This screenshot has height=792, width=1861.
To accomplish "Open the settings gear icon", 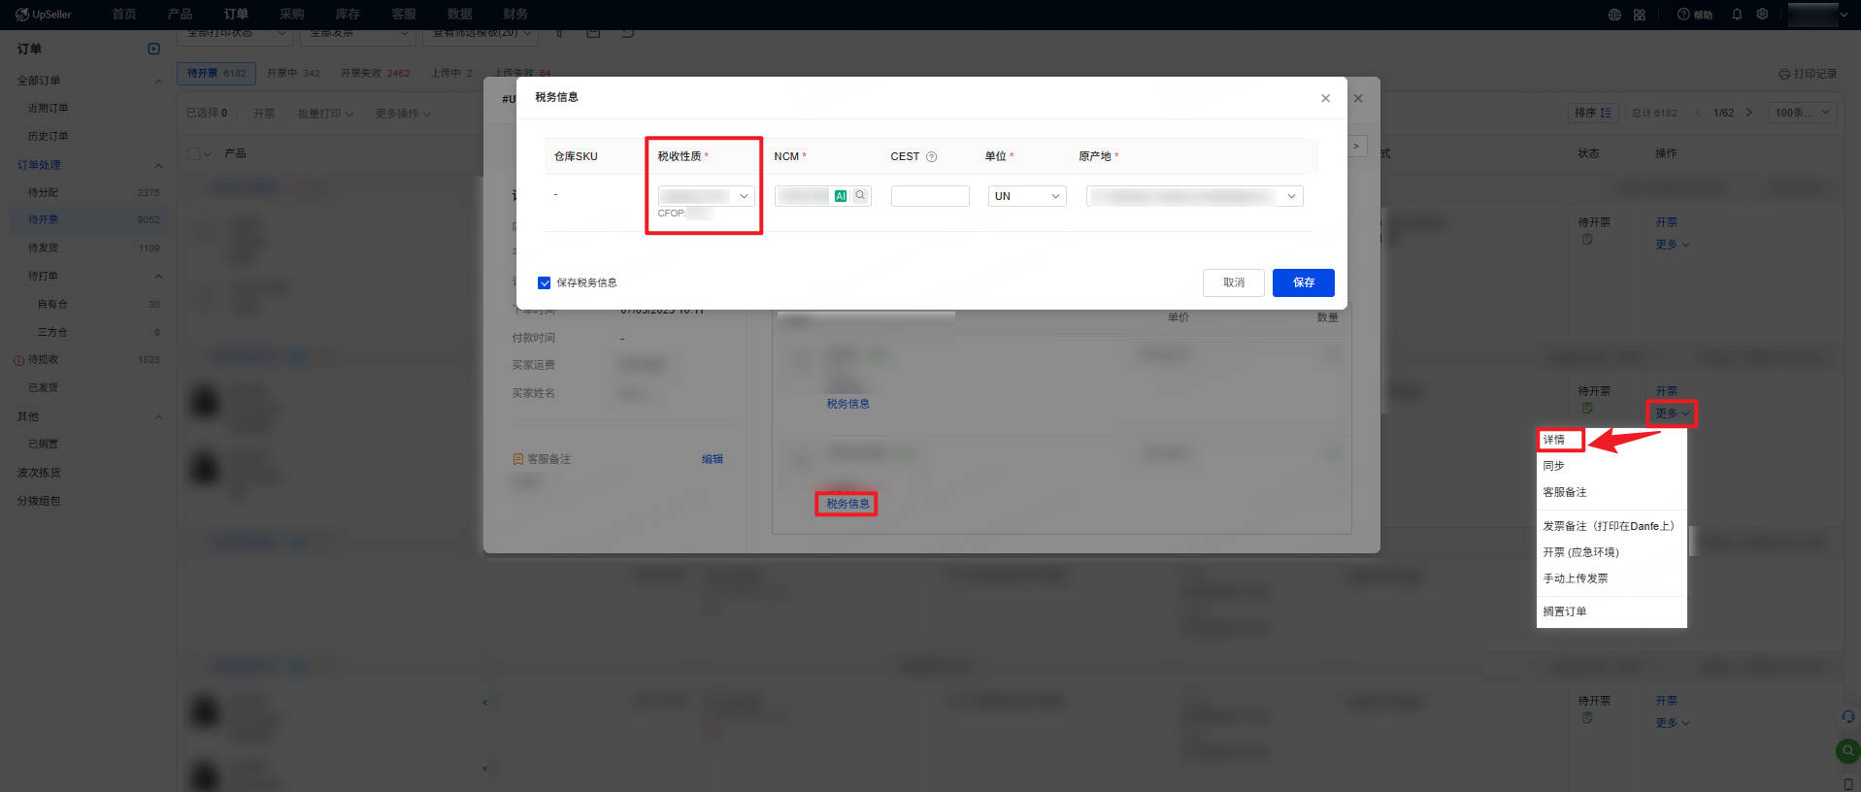I will coord(1762,15).
